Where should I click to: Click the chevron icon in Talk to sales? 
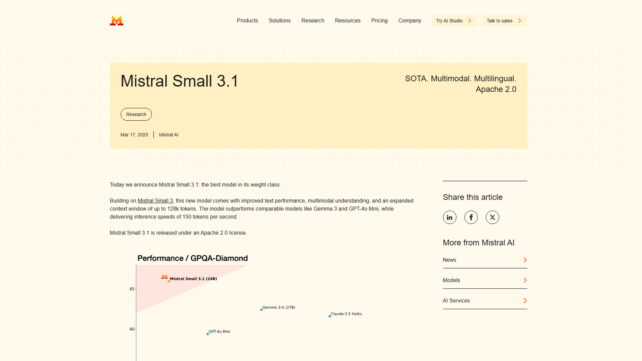pyautogui.click(x=519, y=20)
